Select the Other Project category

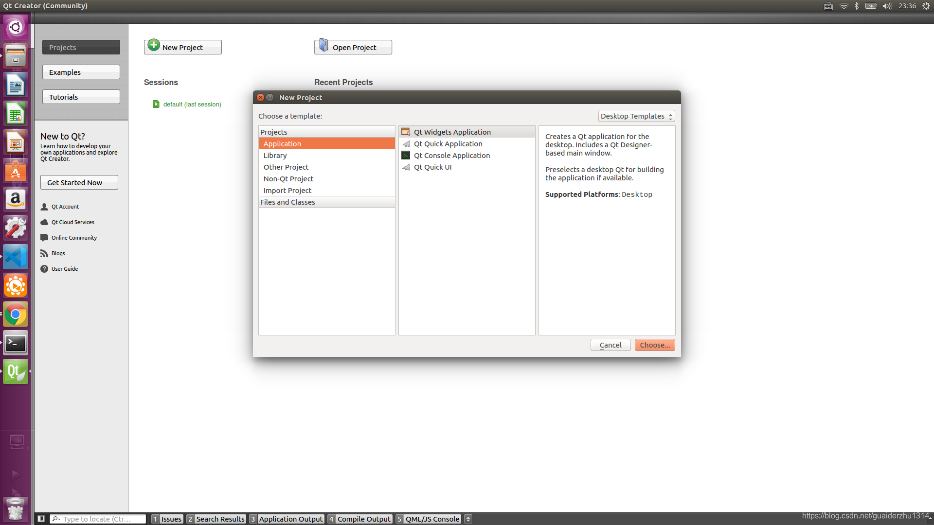click(x=327, y=167)
